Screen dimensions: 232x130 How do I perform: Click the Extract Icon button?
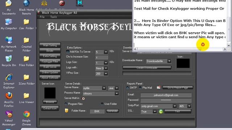(x=50, y=108)
